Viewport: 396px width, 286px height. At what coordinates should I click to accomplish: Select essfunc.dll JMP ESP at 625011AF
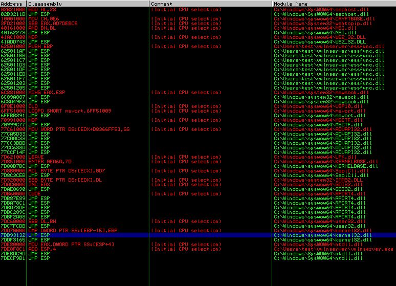point(13,51)
